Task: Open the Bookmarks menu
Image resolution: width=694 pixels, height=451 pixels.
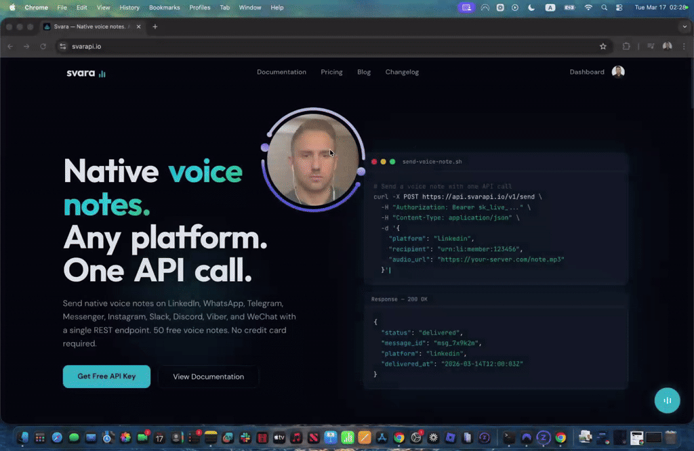Action: (164, 7)
